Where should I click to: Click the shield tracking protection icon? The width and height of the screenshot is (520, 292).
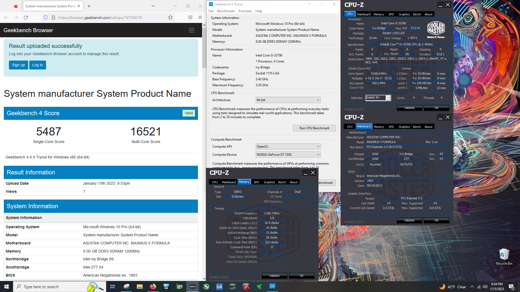46,18
